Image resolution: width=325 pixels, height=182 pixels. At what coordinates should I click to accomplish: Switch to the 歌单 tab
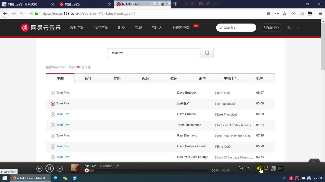point(202,78)
